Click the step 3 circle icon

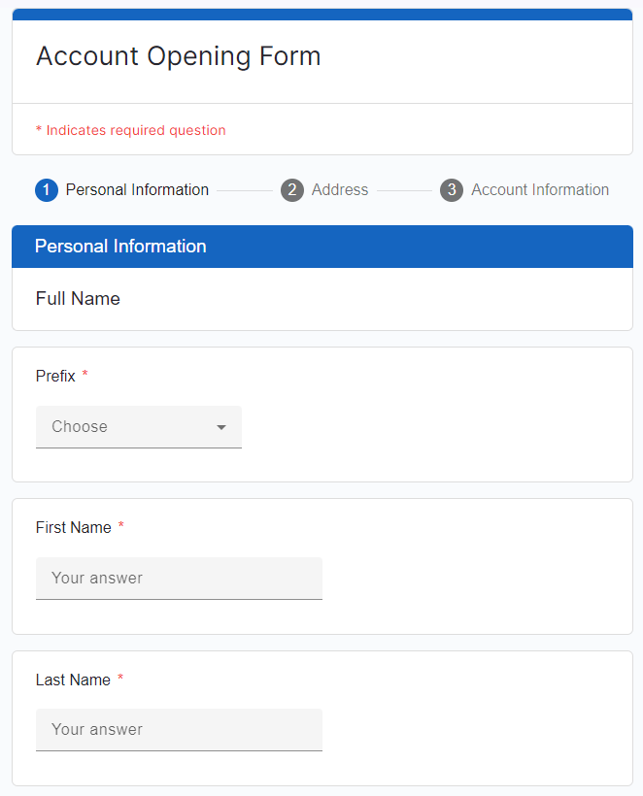(x=452, y=190)
